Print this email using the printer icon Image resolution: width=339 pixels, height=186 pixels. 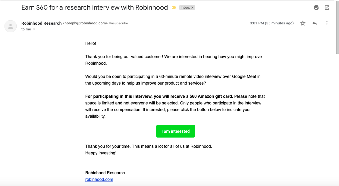(316, 8)
